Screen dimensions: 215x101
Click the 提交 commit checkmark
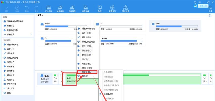pyautogui.click(x=7, y=9)
